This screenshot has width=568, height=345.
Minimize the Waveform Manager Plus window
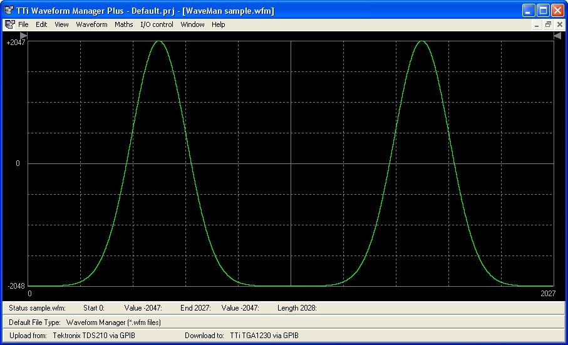[529, 11]
